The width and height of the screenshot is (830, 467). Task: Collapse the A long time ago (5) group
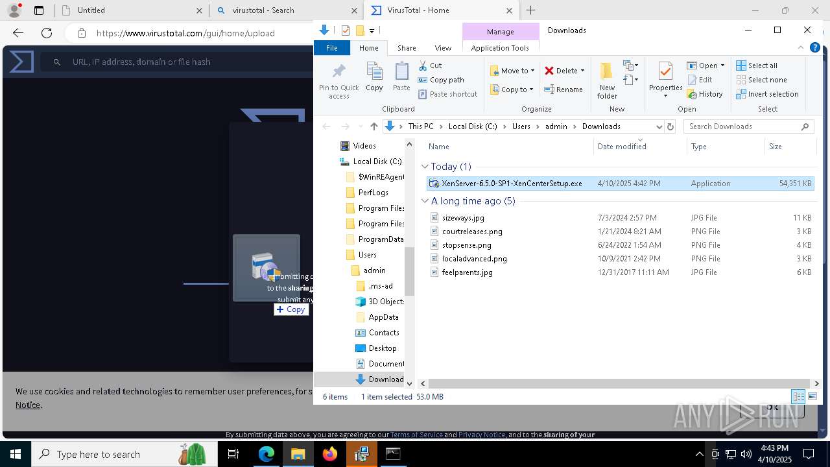pyautogui.click(x=425, y=201)
